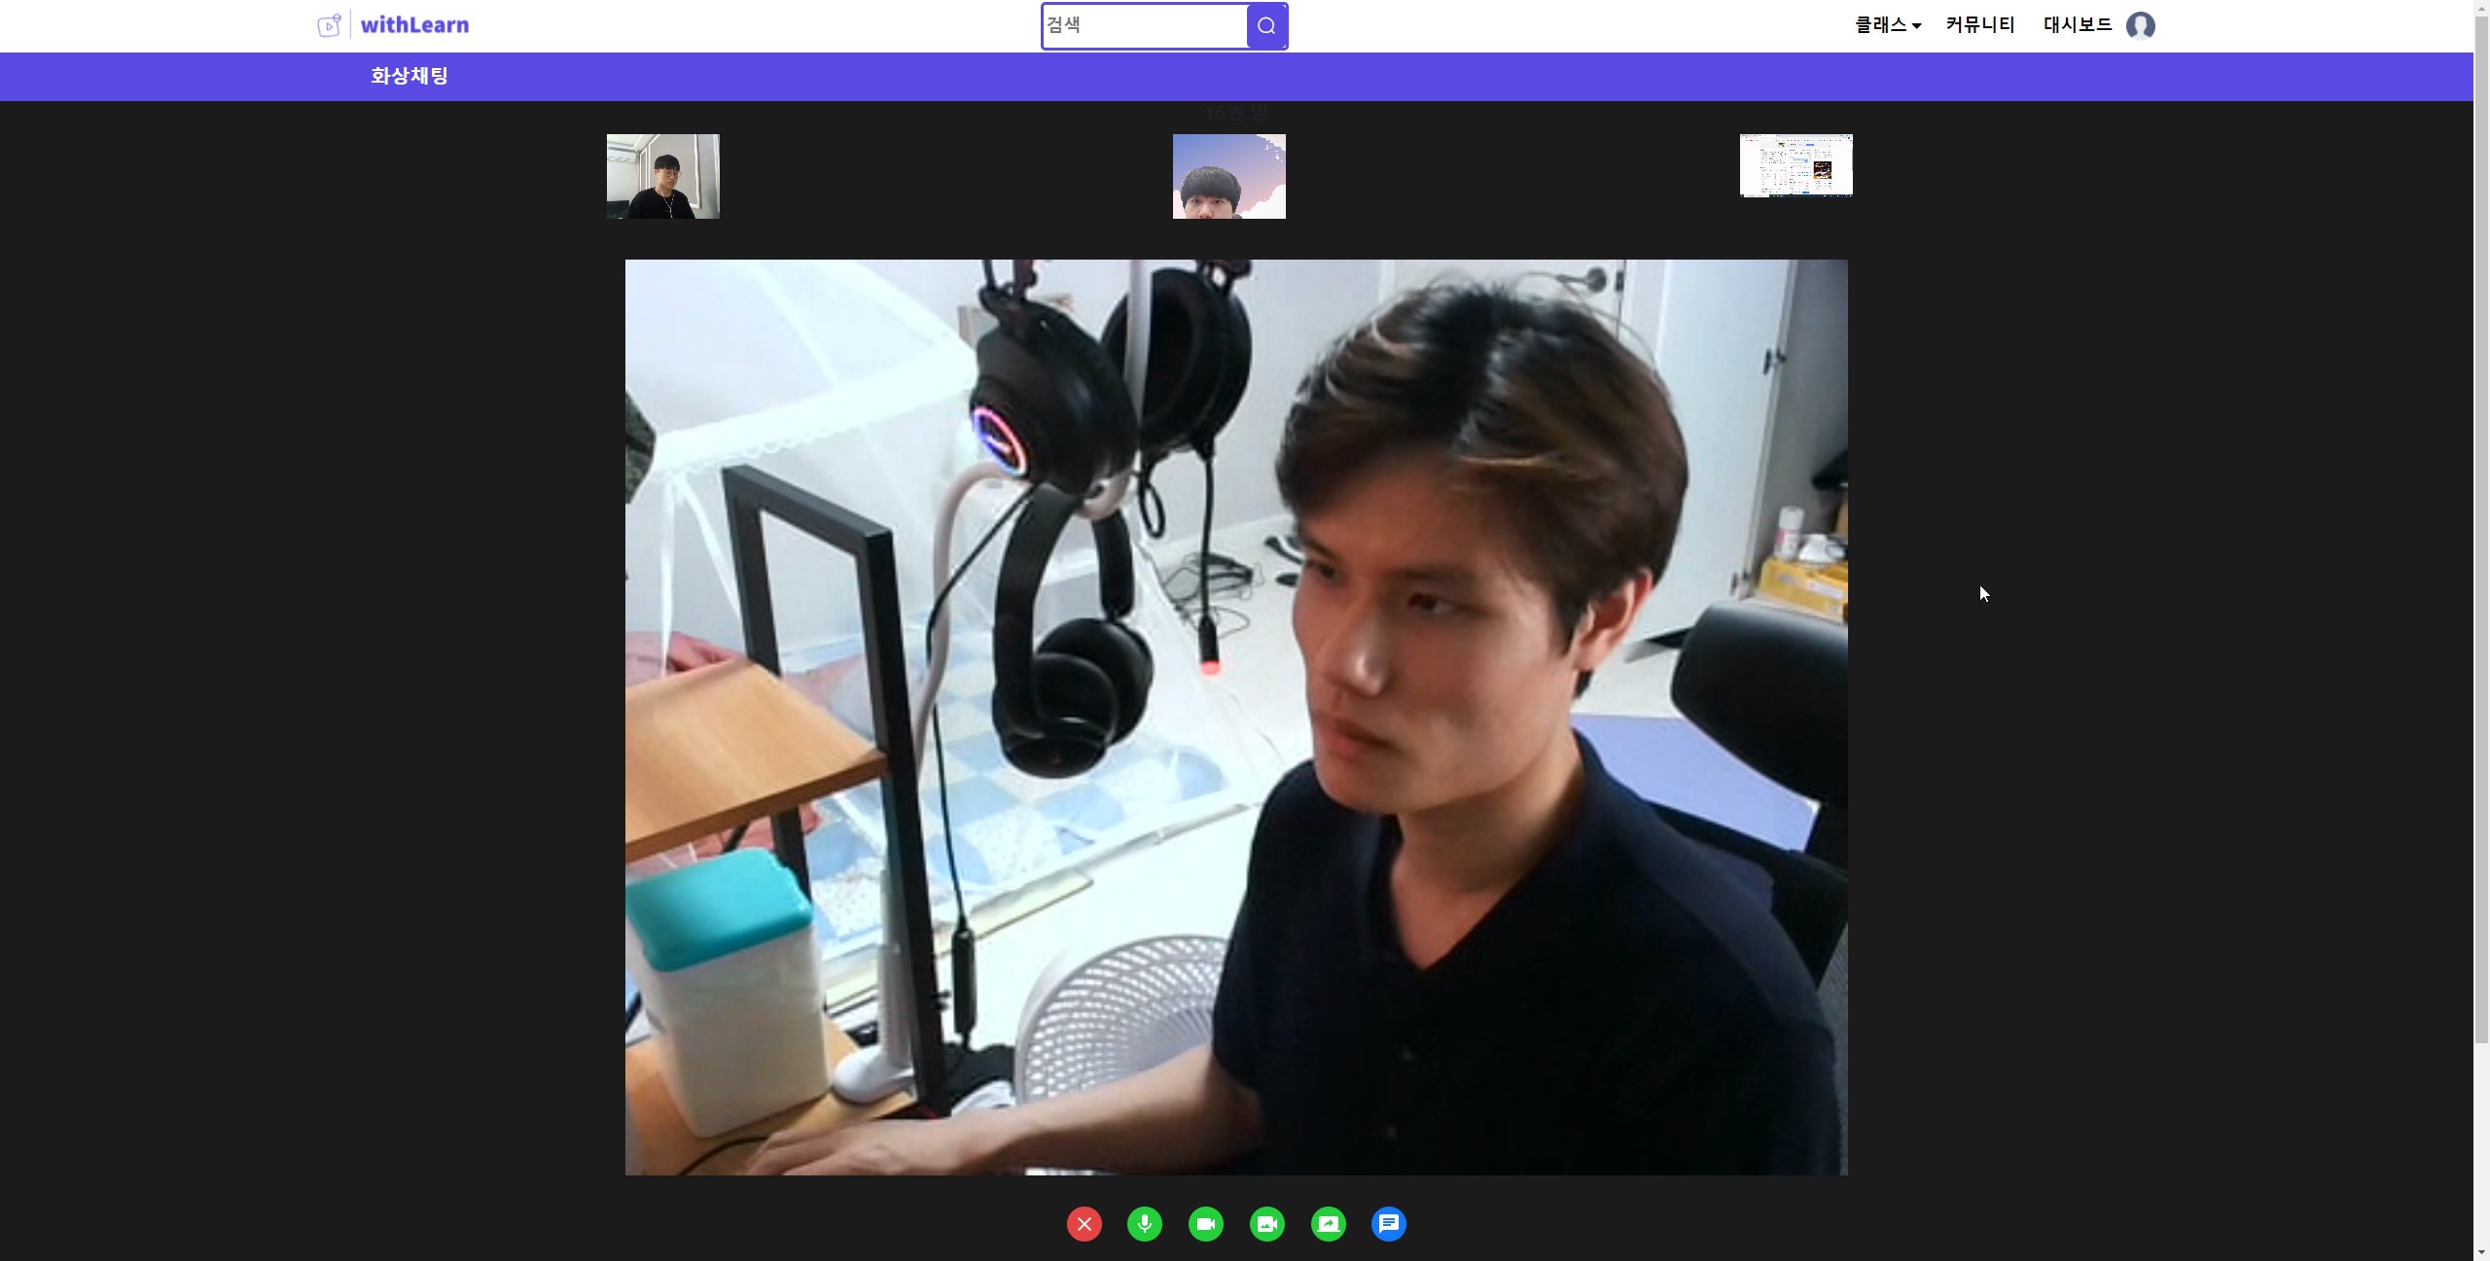The width and height of the screenshot is (2490, 1261).
Task: Click the withLearn logo icon
Action: [331, 25]
